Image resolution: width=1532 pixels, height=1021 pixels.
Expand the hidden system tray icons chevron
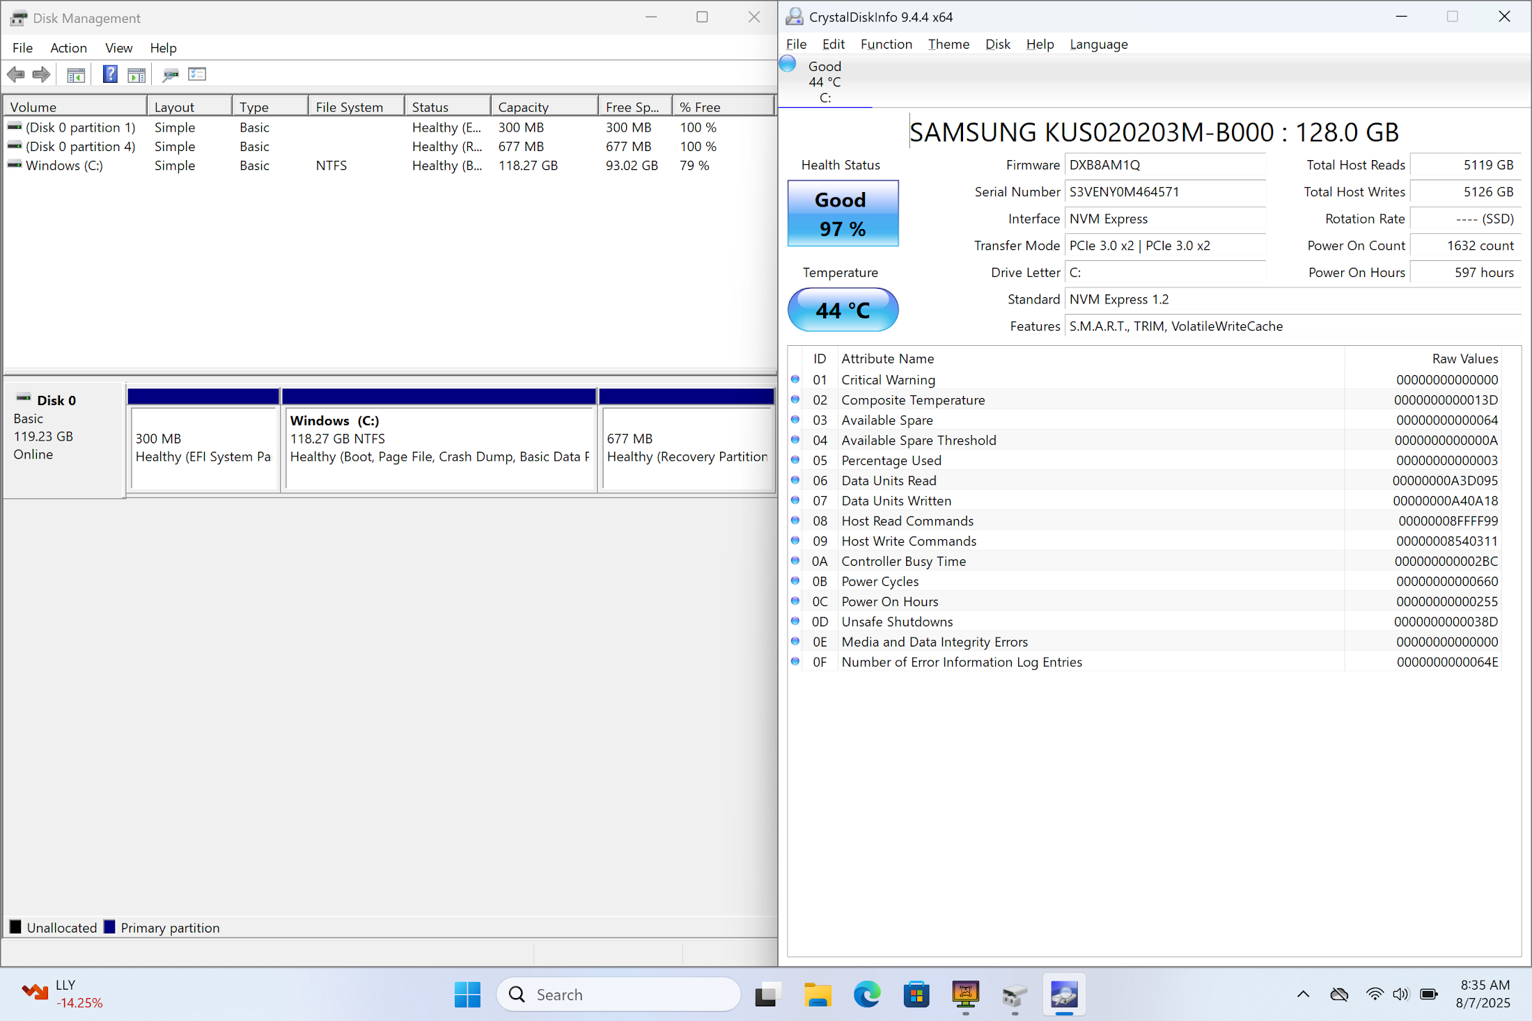[1303, 995]
